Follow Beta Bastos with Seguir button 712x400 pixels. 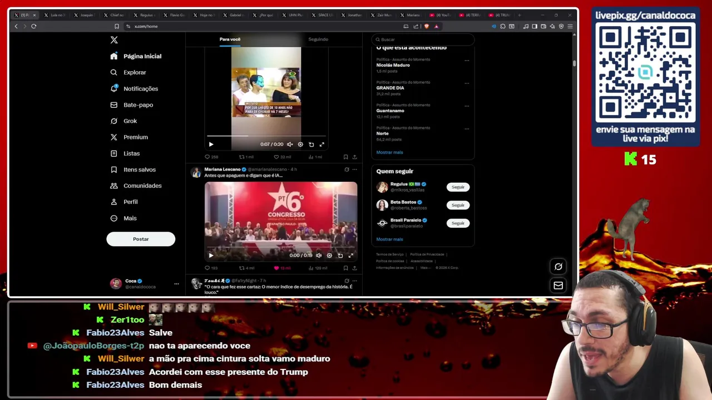(458, 205)
